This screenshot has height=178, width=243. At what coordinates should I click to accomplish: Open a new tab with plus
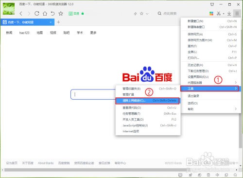(58, 22)
